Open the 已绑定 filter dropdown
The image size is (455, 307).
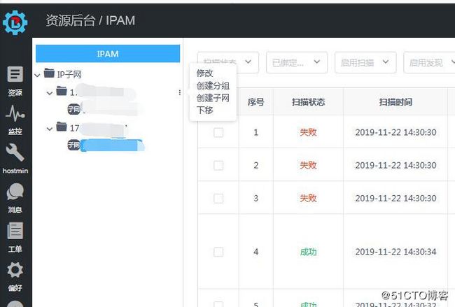pyautogui.click(x=297, y=62)
